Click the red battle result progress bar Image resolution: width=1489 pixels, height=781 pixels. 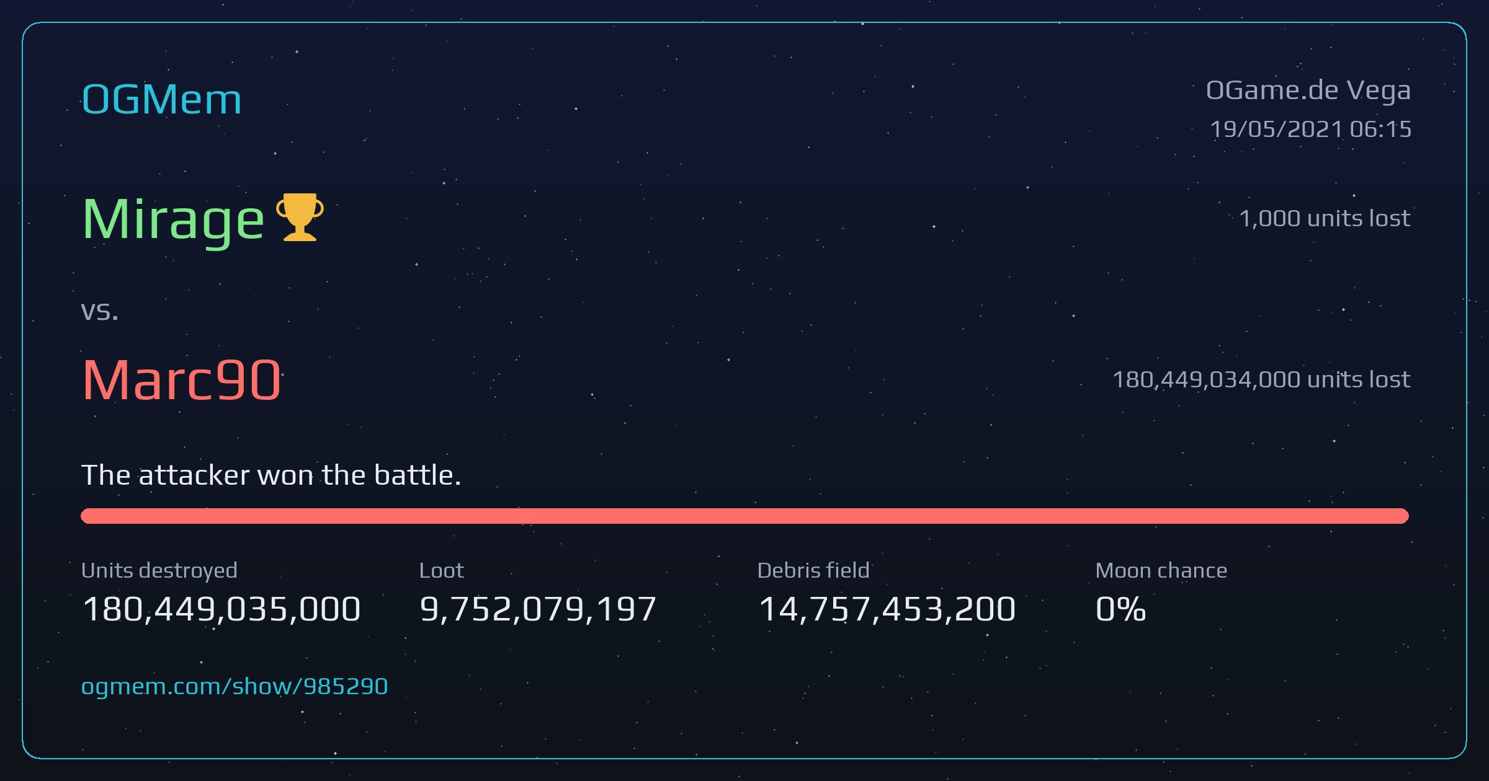[x=744, y=516]
